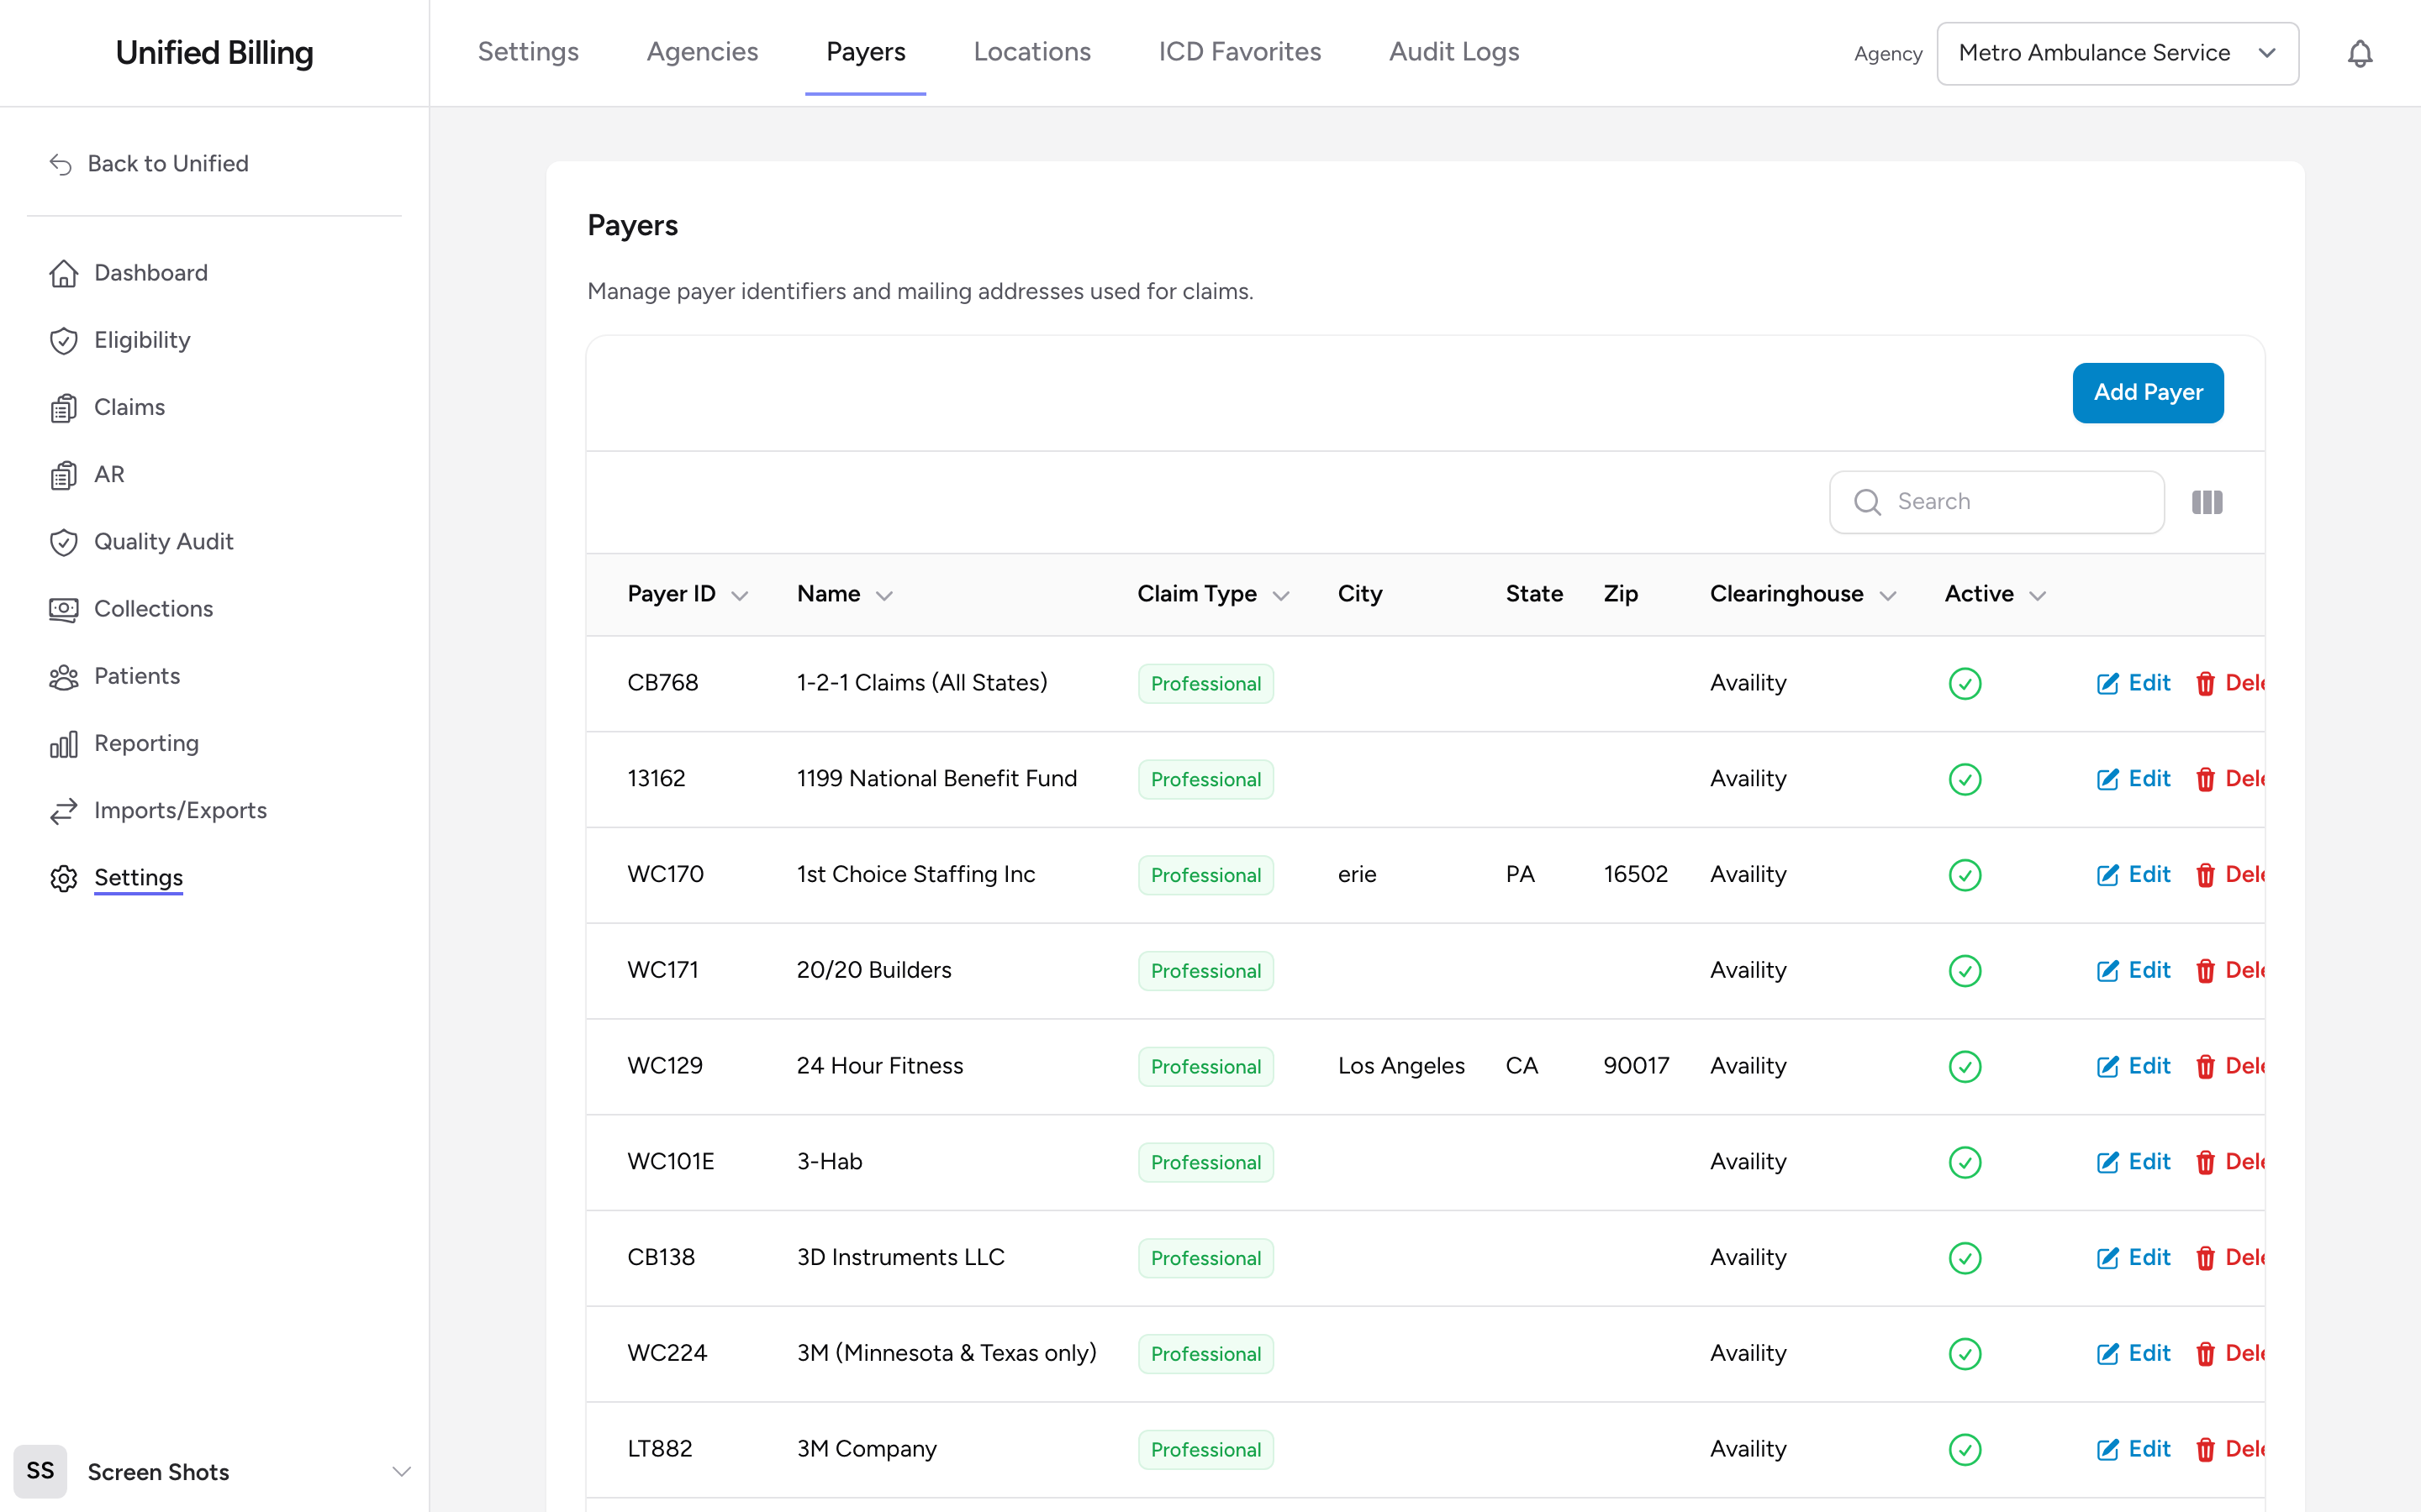This screenshot has width=2421, height=1512.
Task: Switch to the Settings tab
Action: point(528,52)
